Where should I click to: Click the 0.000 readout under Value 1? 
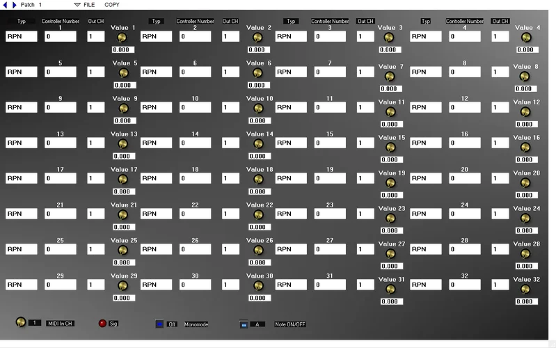(x=123, y=49)
